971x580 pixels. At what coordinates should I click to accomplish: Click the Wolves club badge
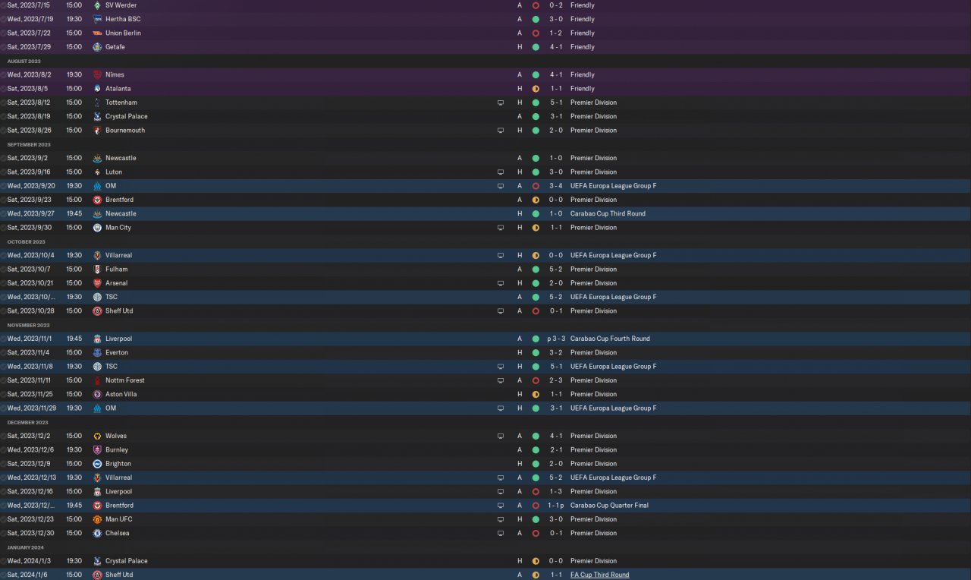(97, 436)
